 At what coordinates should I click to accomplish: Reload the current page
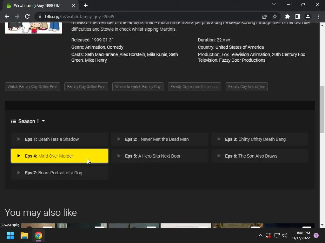pos(27,16)
